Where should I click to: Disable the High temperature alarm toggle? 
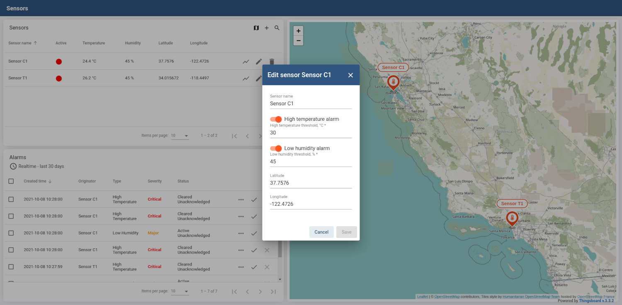tap(276, 119)
